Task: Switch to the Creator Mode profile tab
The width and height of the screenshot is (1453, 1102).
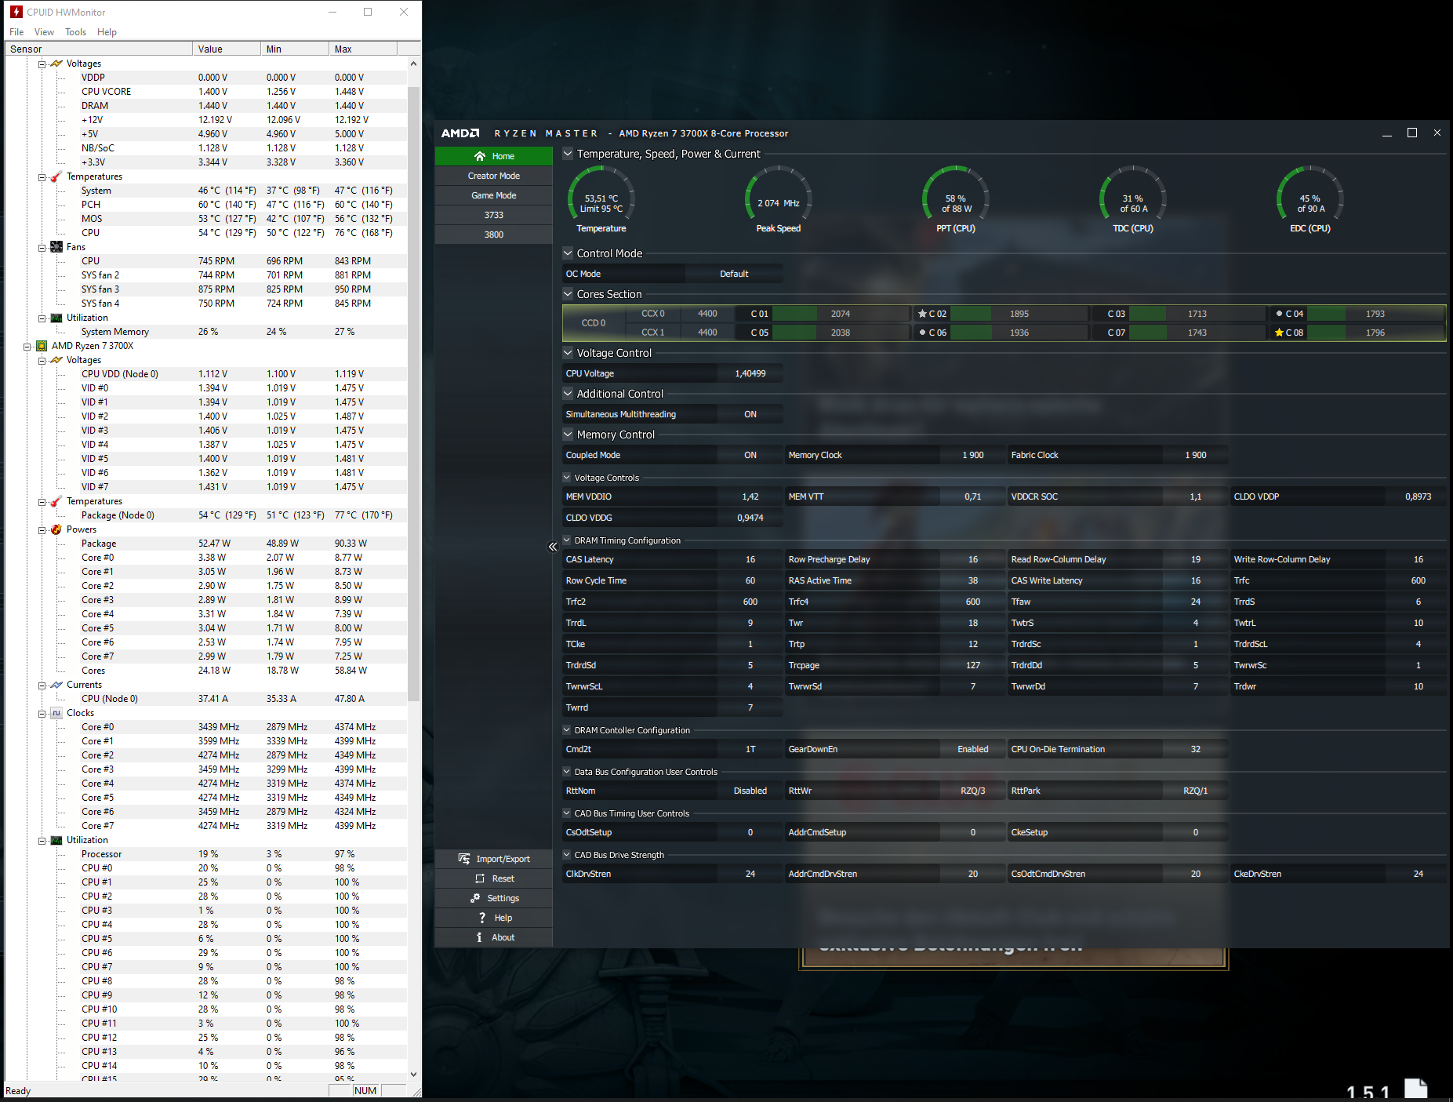Action: 494,176
